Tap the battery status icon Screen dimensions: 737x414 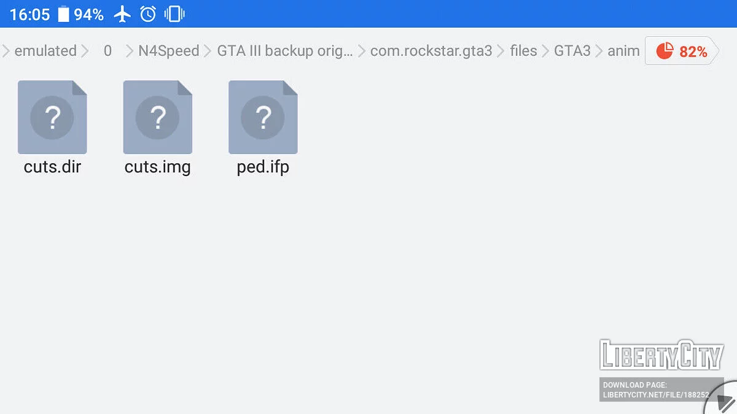[x=64, y=14]
